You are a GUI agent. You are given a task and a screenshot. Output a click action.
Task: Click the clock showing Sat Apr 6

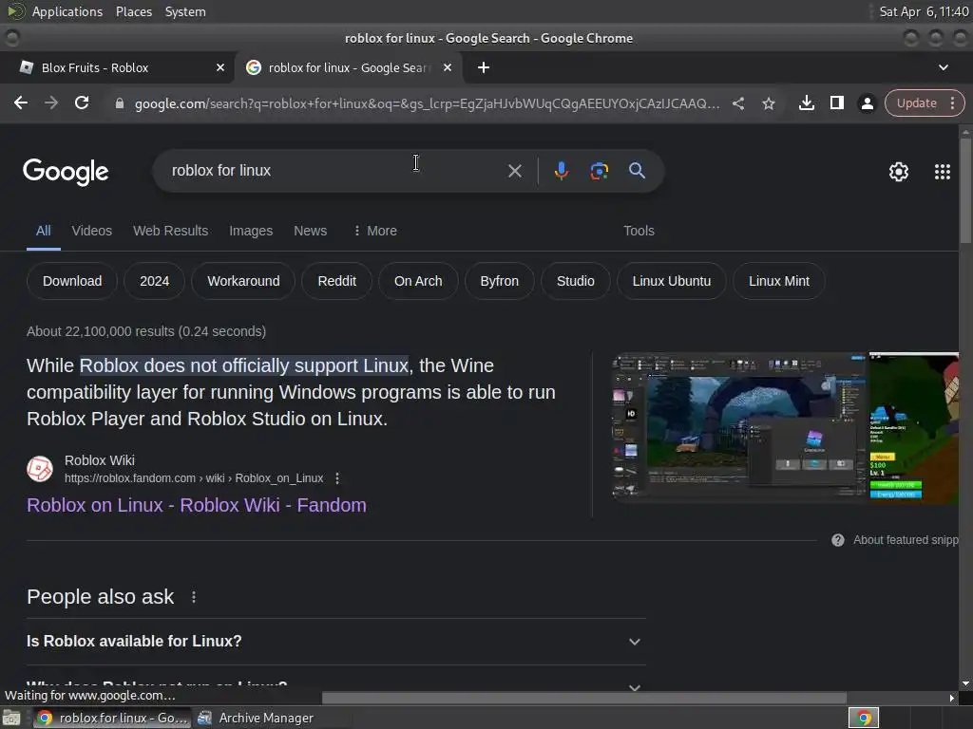[x=924, y=11]
